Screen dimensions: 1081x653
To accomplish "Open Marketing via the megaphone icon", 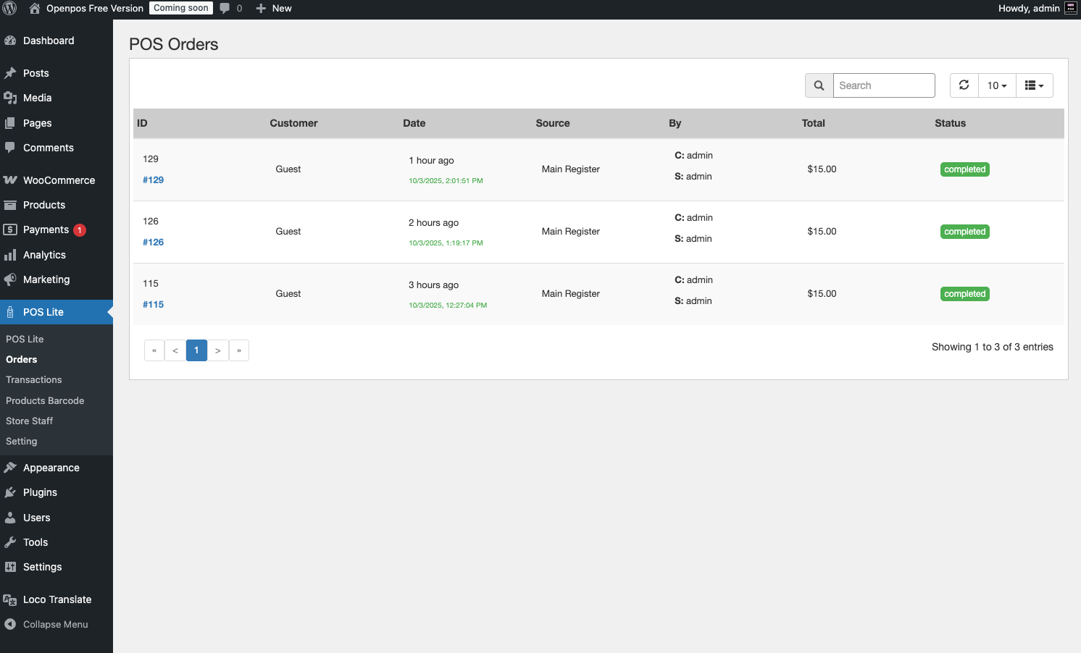I will point(11,279).
